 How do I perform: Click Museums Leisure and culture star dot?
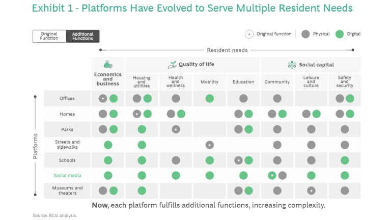[311, 190]
